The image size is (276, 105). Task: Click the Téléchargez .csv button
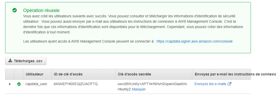point(26,61)
